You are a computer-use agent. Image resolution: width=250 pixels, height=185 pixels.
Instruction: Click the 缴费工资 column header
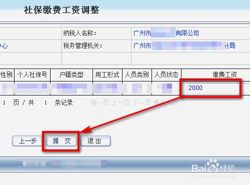(224, 74)
